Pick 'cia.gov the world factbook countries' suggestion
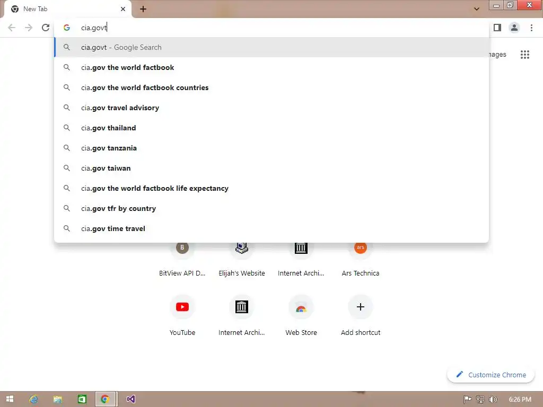 (271, 87)
